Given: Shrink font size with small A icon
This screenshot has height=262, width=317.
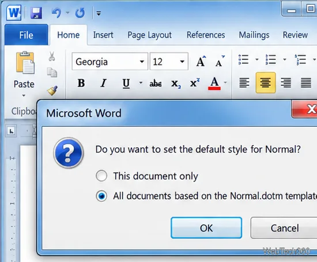Looking at the screenshot, I should coord(220,61).
